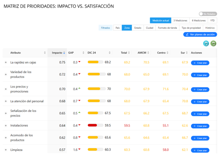Create plan for La rapidez en cajas
Viewport: 220px width, 166px height.
click(200, 63)
